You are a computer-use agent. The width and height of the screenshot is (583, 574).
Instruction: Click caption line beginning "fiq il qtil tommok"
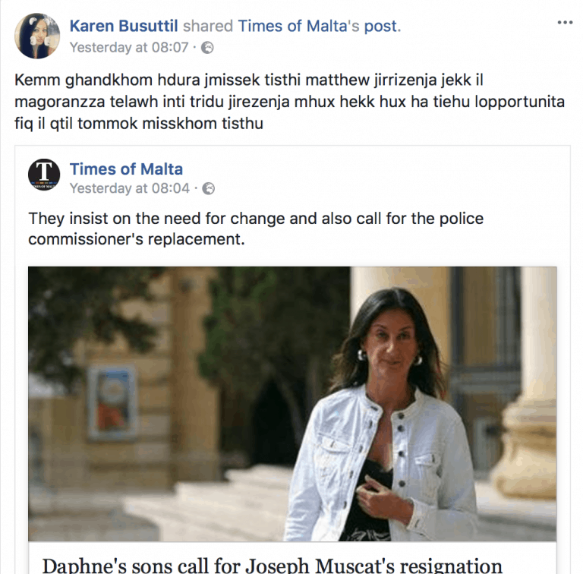point(139,124)
